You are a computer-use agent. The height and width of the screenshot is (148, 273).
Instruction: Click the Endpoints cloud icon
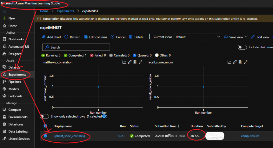[x=4, y=96]
